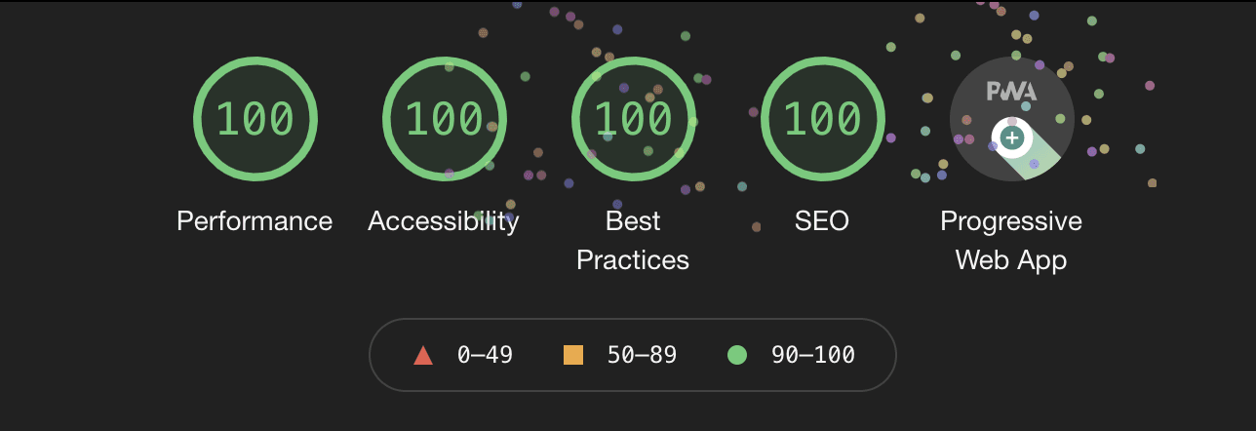Open the Accessibility category label
Image resolution: width=1256 pixels, height=431 pixels.
pos(444,221)
